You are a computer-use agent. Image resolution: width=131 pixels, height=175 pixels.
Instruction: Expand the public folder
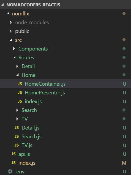click(11, 31)
